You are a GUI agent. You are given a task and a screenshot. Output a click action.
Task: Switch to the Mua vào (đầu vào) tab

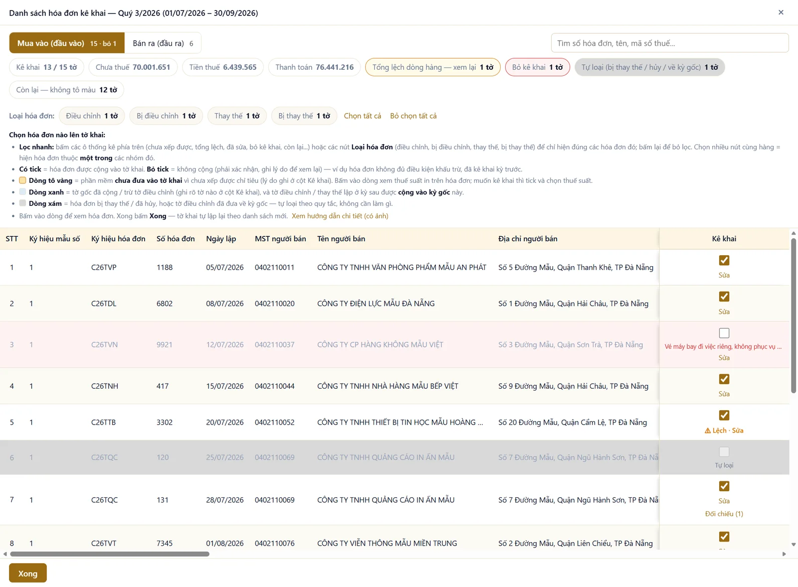click(x=67, y=43)
